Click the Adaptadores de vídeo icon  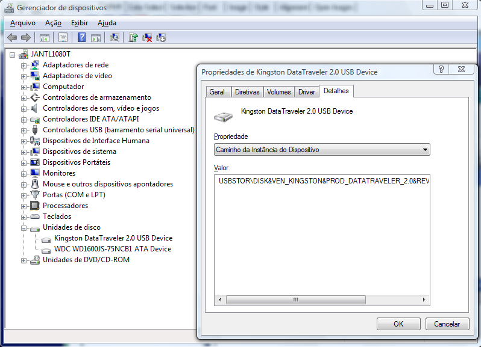click(35, 76)
